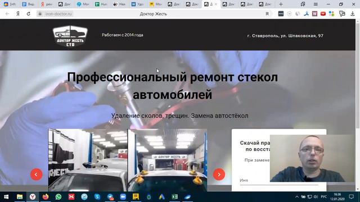This screenshot has width=360, height=202.
Task: Open Telegram from the taskbar
Action: pyautogui.click(x=110, y=197)
